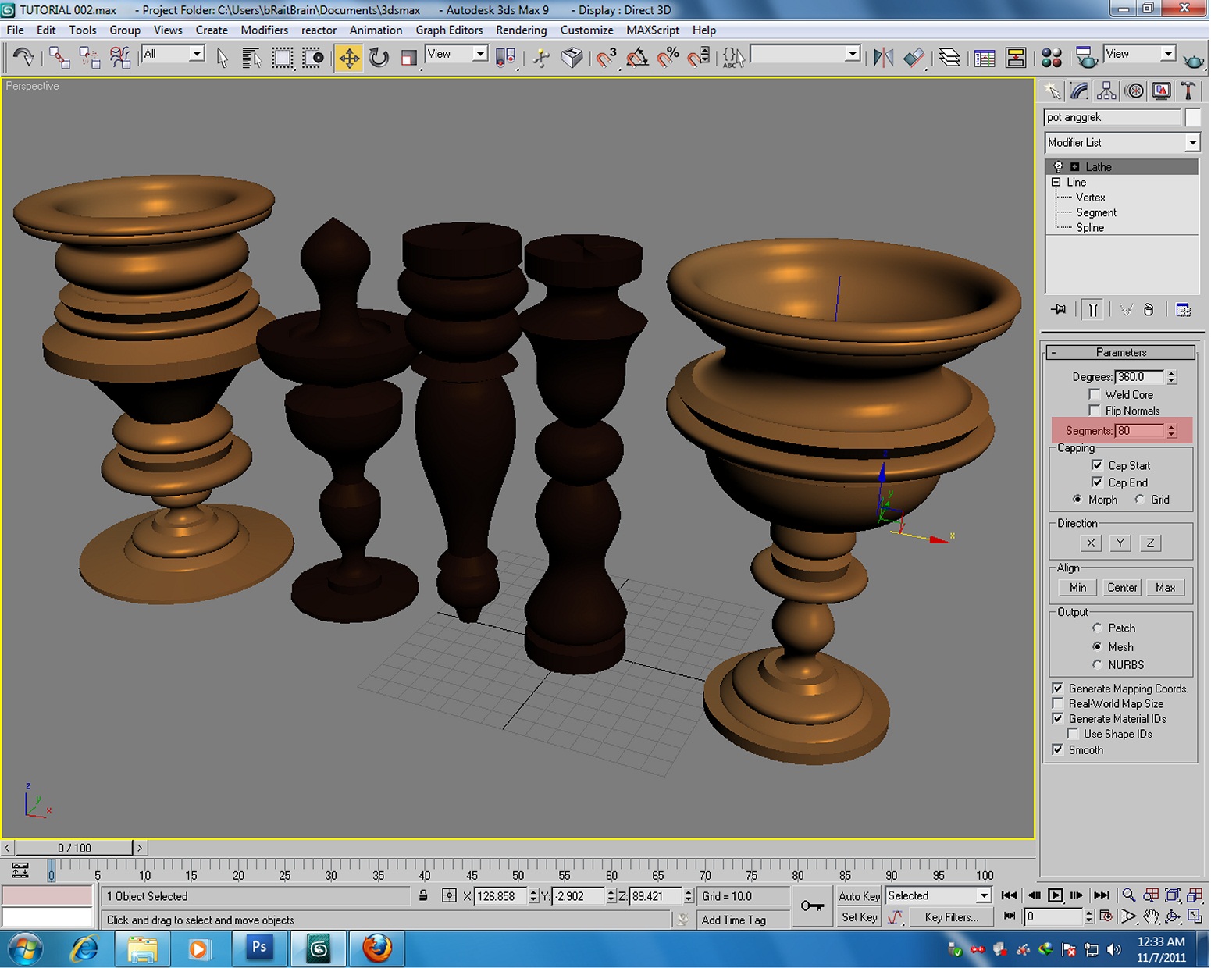Check the Flip Normals option
The image size is (1211, 968).
[1094, 411]
